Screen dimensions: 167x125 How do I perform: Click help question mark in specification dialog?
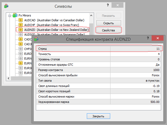pos(148,38)
